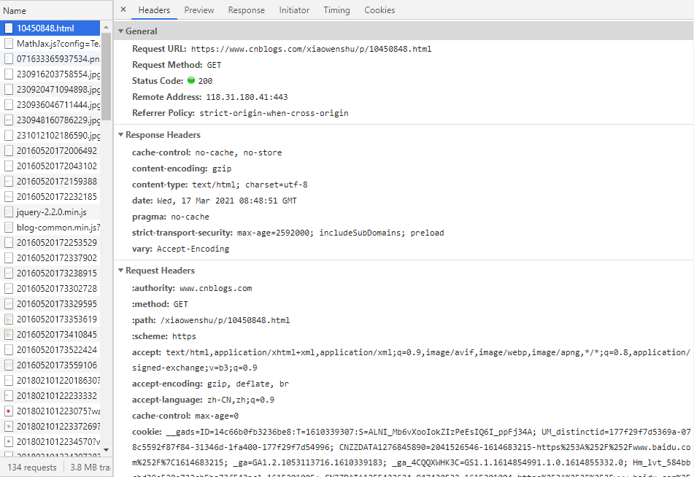Click the accept-encoding value gzip, deflate, br
The width and height of the screenshot is (694, 477).
[248, 384]
